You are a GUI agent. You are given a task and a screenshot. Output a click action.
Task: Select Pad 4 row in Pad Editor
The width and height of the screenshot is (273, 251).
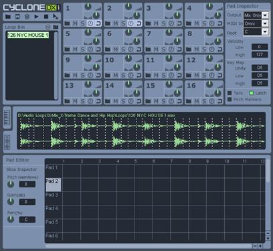tap(54, 212)
